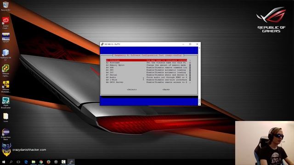
Task: Select the A8 Audio menu entry
Action: point(147,77)
